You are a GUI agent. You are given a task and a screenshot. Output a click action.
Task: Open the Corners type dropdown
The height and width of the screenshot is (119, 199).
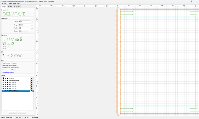(x=24, y=31)
